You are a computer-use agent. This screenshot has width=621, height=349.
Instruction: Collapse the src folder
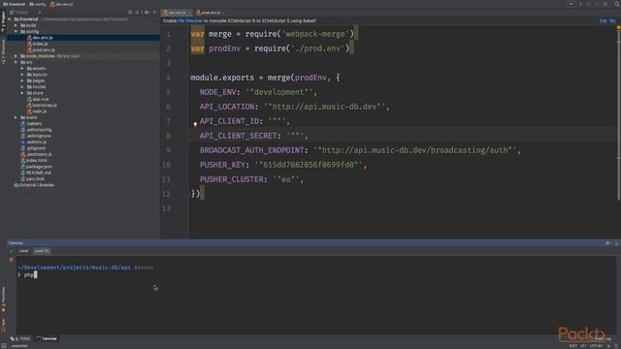coord(16,62)
